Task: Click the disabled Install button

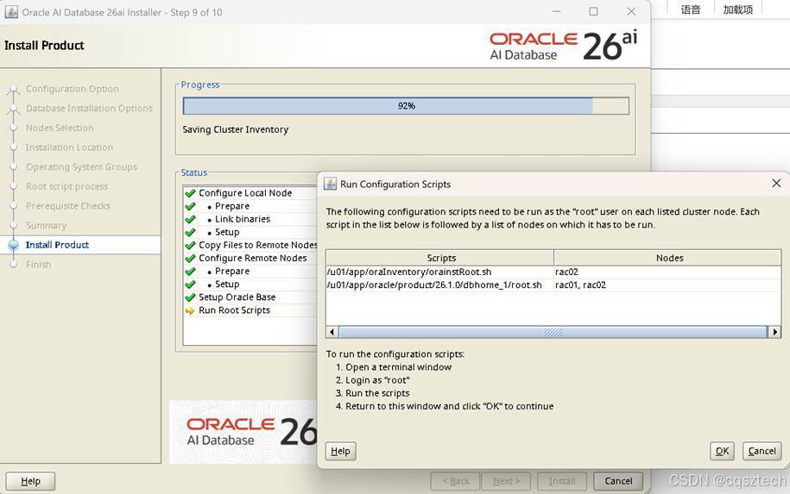Action: 562,481
